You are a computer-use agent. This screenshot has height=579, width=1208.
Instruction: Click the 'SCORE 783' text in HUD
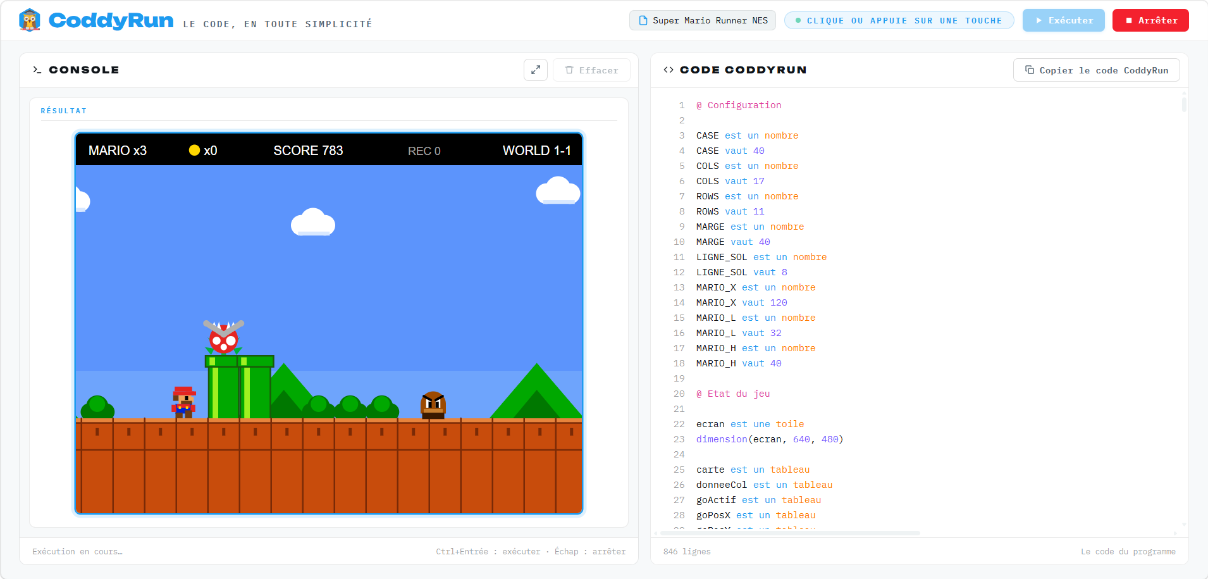tap(308, 150)
